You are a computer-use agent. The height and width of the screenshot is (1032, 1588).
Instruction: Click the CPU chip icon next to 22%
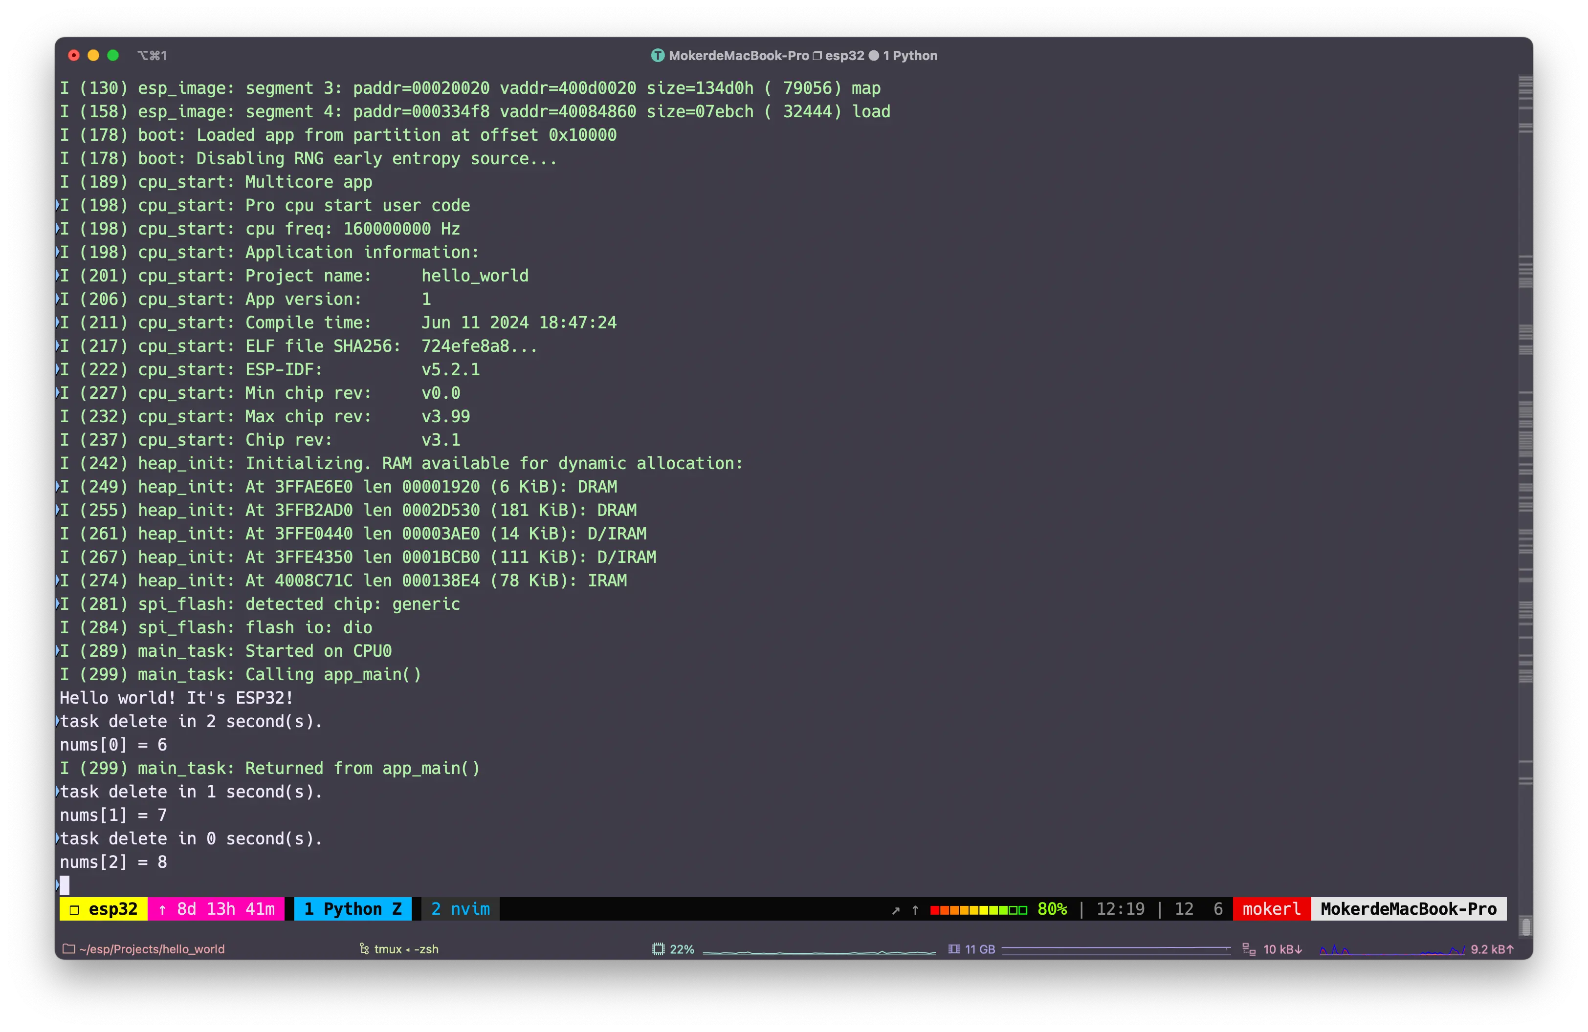pos(659,948)
